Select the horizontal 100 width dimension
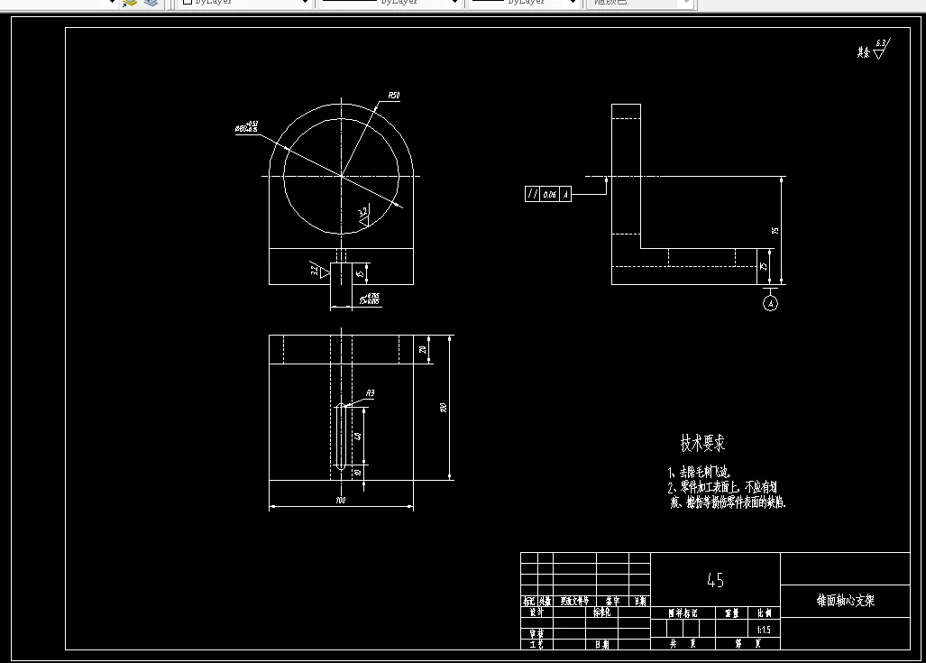This screenshot has height=663, width=926. pyautogui.click(x=340, y=501)
